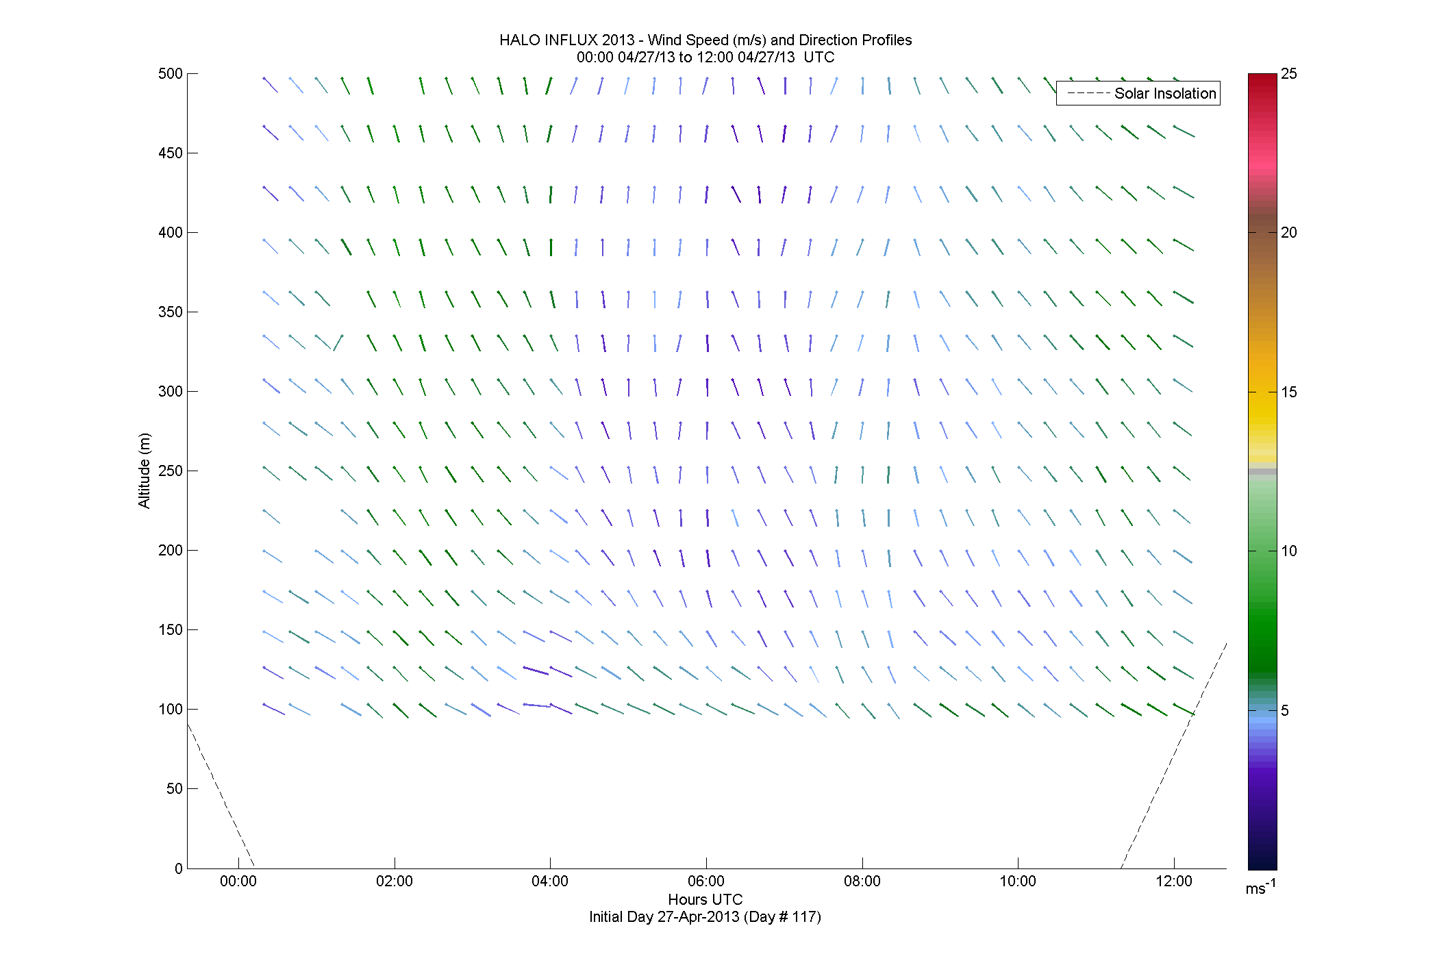Click the 'Initial Day 27-Apr-2013 (Day # 117)' caption
Screen dimensions: 1437x976
tap(705, 916)
